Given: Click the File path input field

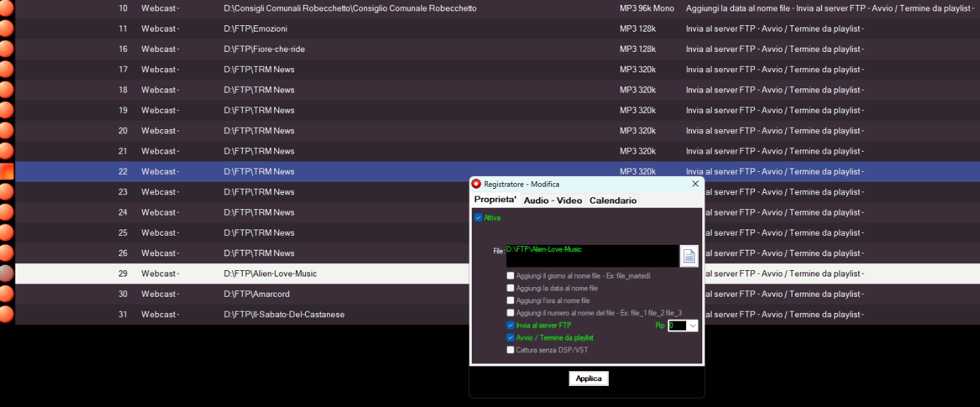Looking at the screenshot, I should [x=591, y=255].
